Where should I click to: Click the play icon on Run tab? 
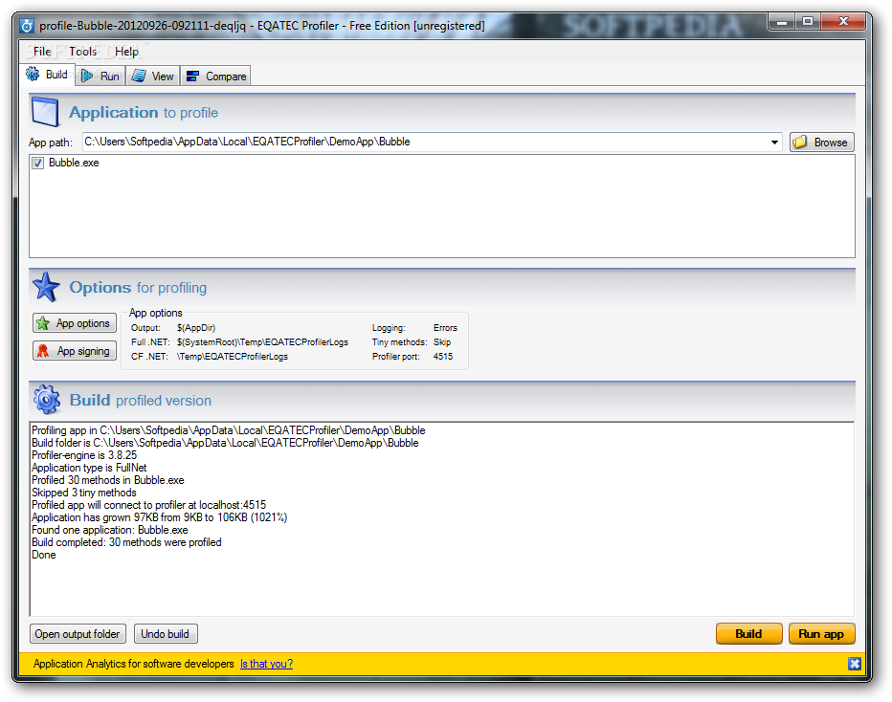[87, 76]
